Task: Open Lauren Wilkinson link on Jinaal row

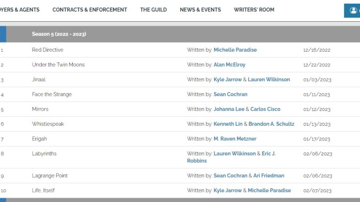Action: click(x=269, y=80)
